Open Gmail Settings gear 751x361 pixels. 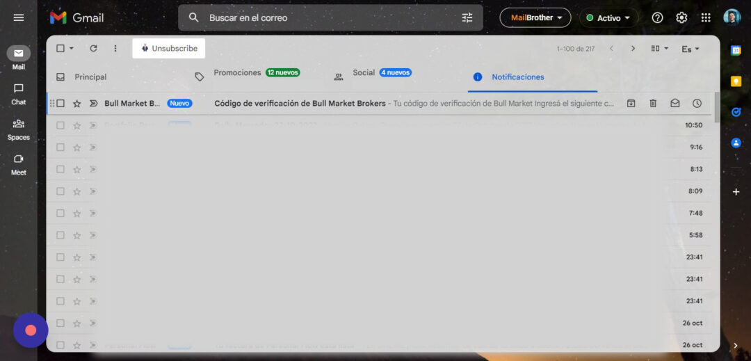(681, 18)
